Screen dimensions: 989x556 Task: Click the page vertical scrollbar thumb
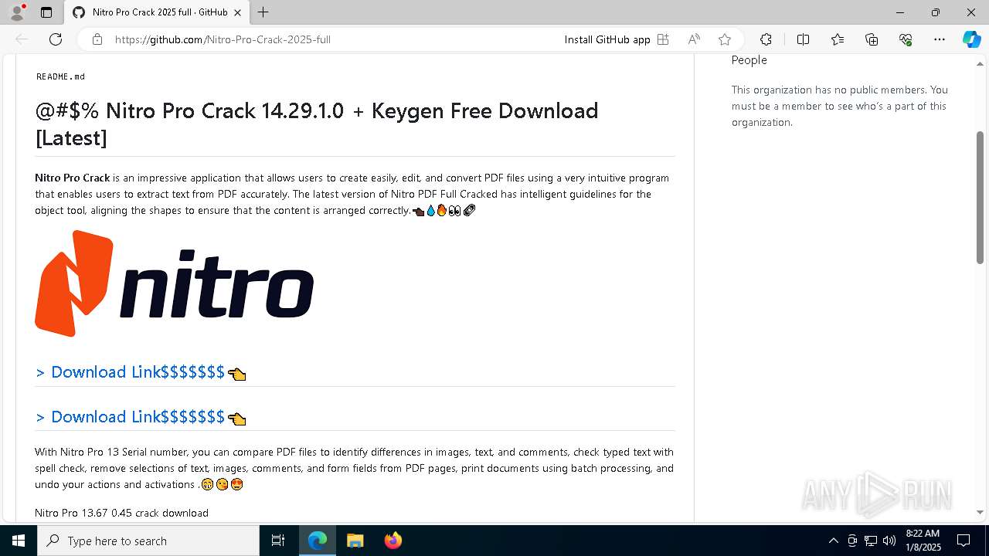(980, 198)
